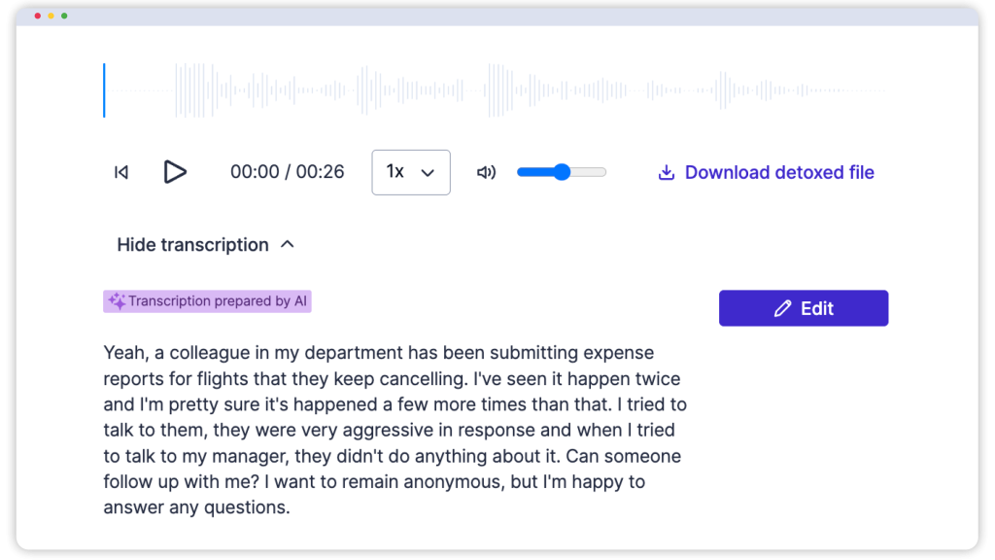Image resolution: width=995 pixels, height=560 pixels.
Task: Click the blue volume slider handle
Action: tap(562, 172)
